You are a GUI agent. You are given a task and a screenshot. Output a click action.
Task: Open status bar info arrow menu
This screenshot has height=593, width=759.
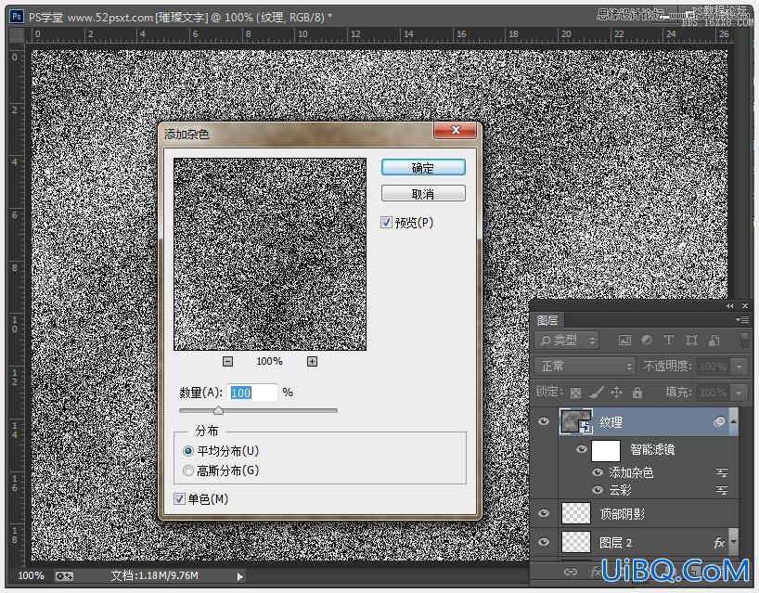[239, 576]
